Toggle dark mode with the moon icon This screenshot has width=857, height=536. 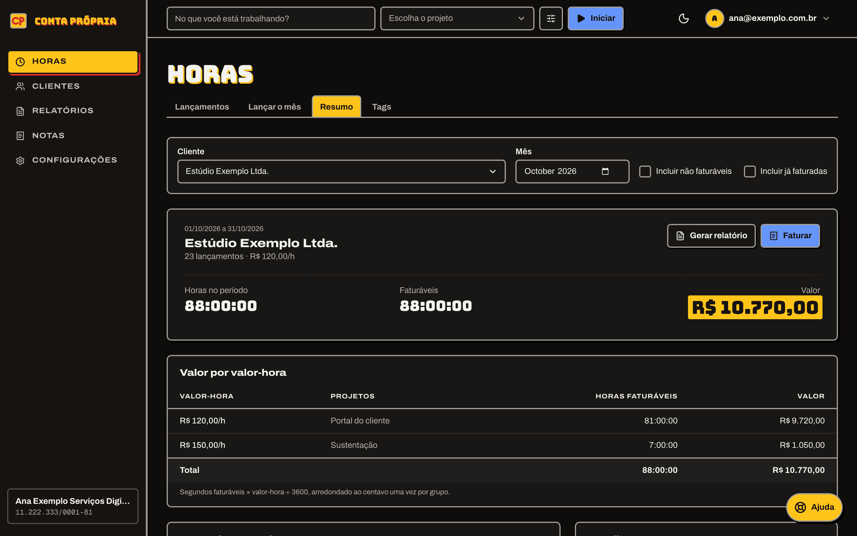point(684,18)
